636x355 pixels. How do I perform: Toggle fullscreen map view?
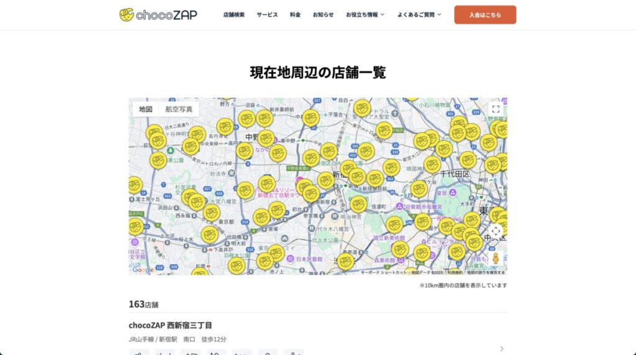[496, 109]
